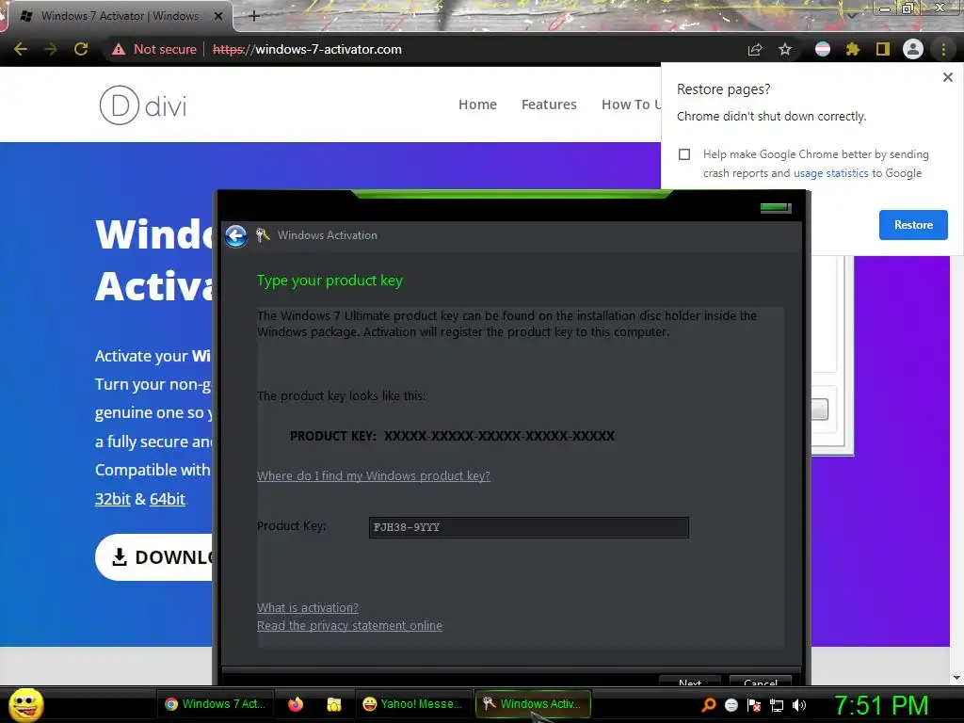Click Cancel in Windows Activation
The width and height of the screenshot is (964, 723).
pos(761,682)
